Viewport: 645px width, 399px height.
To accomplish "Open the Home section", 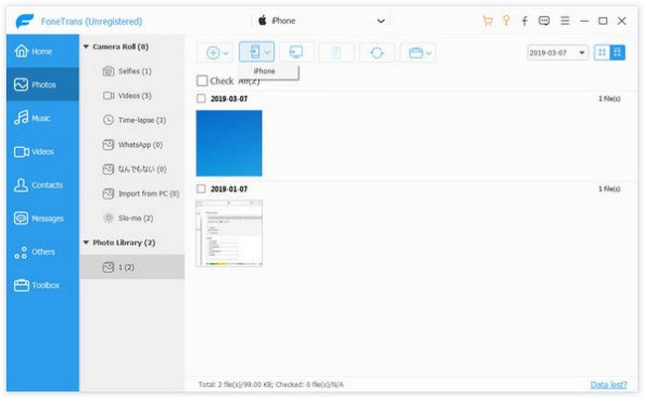I will 43,52.
